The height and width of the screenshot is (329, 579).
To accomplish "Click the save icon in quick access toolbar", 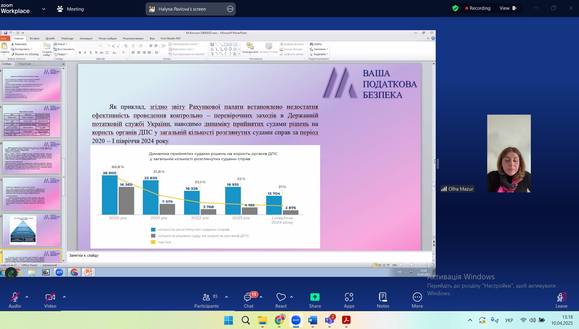I will coord(5,33).
